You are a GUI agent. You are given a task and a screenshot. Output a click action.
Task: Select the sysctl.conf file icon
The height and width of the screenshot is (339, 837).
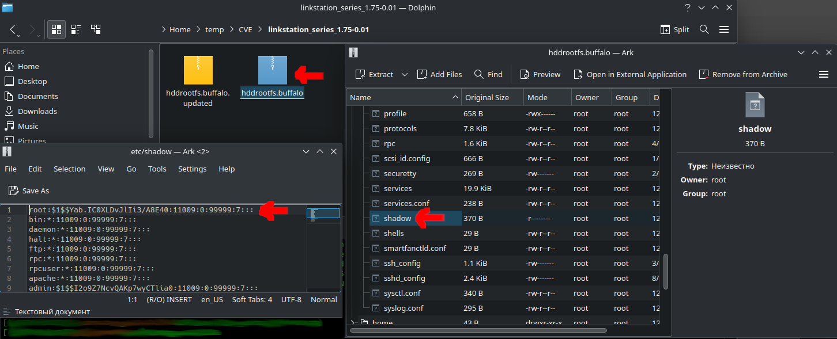[x=376, y=293]
